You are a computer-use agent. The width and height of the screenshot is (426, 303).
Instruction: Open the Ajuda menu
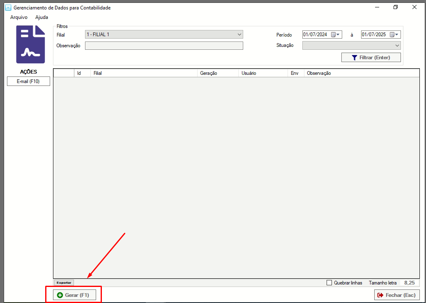41,17
